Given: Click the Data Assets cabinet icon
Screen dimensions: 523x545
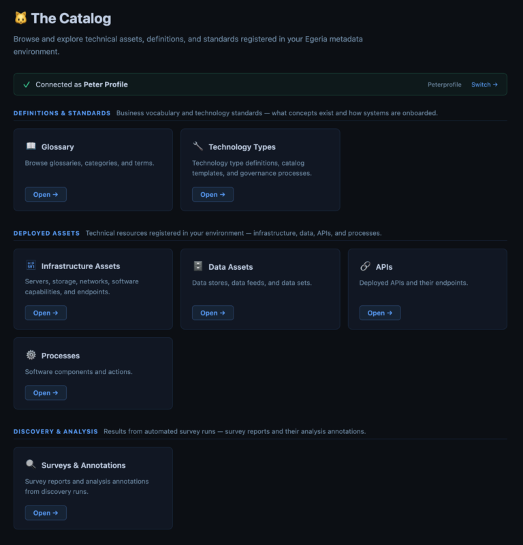Looking at the screenshot, I should (198, 266).
